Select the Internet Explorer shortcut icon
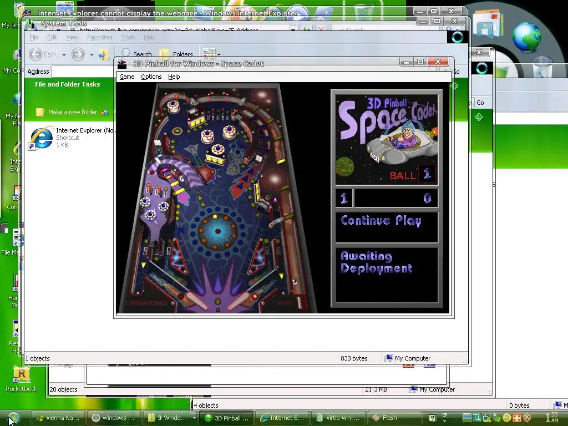This screenshot has width=568, height=426. coord(41,138)
